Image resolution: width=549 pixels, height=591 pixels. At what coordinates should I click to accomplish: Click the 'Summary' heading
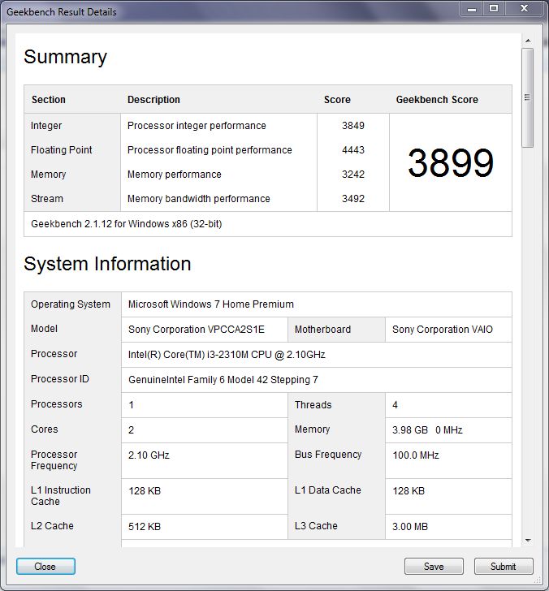[x=65, y=58]
